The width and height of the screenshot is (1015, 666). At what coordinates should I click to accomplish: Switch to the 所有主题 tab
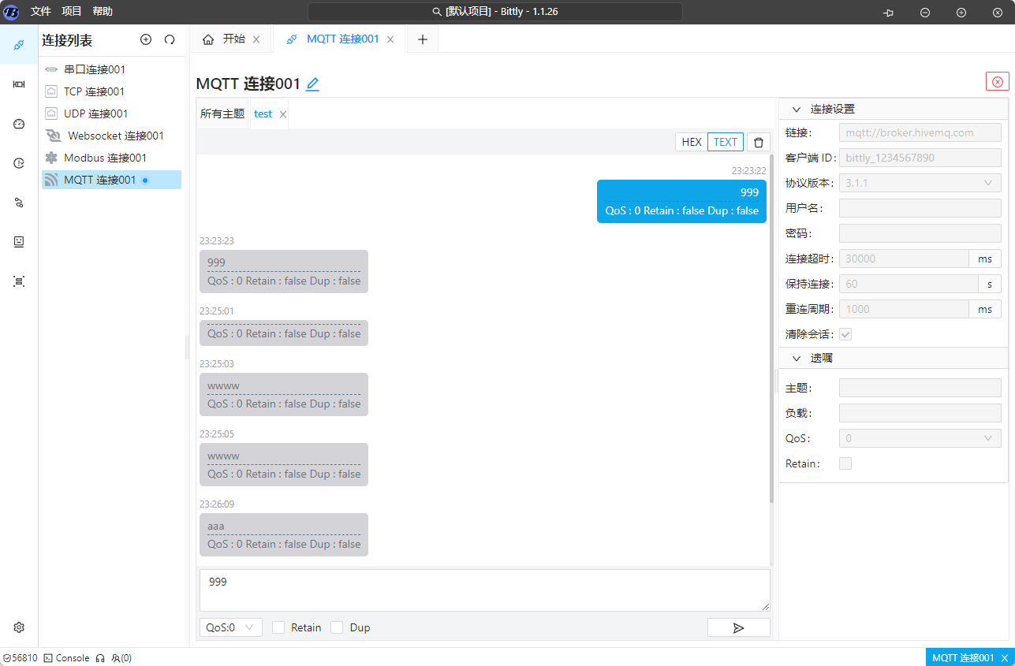(222, 113)
